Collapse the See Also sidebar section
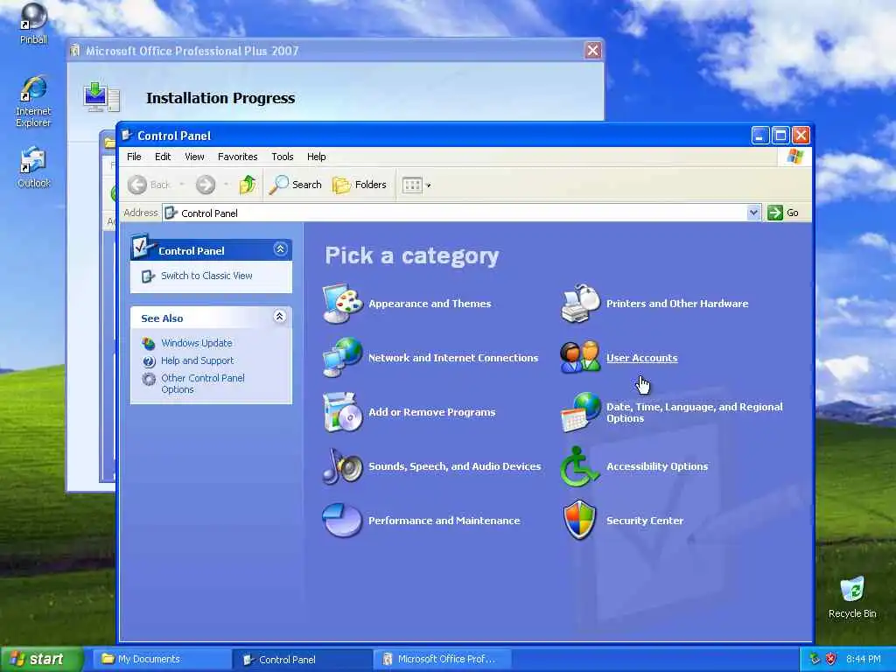The height and width of the screenshot is (672, 896). point(279,317)
